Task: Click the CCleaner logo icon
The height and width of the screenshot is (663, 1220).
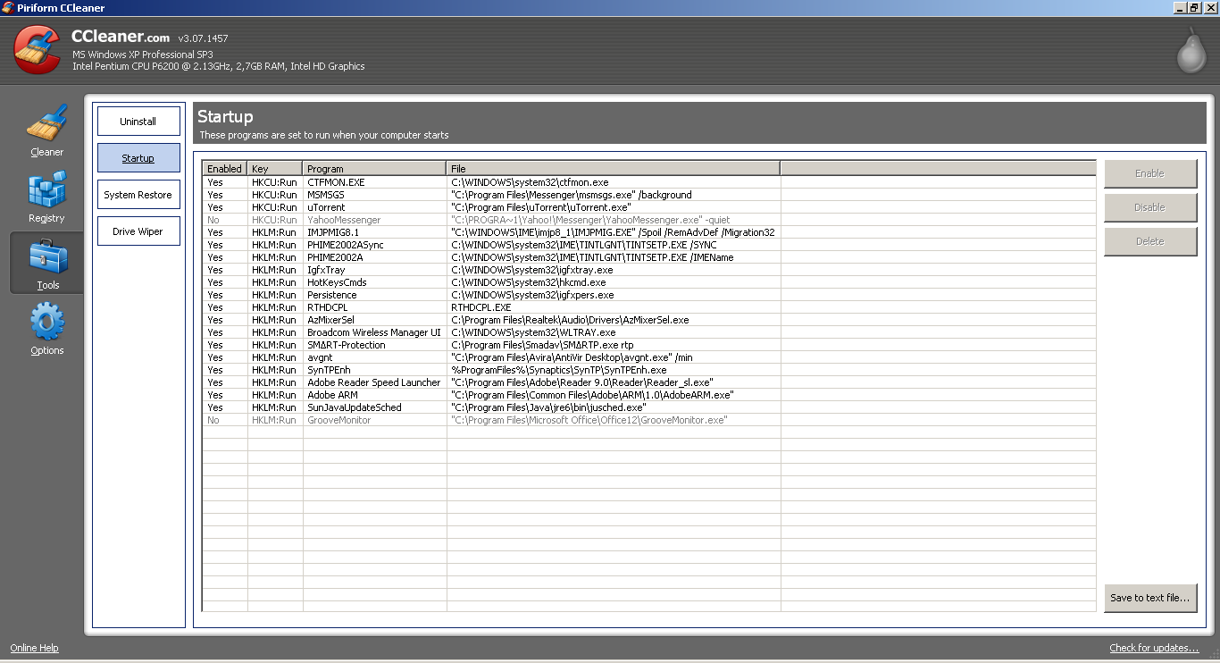Action: tap(38, 50)
